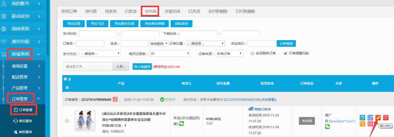Open the payment number 点击查看 link
394x137 pixels.
pyautogui.click(x=250, y=100)
